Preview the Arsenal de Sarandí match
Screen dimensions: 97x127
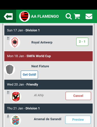click(x=78, y=120)
